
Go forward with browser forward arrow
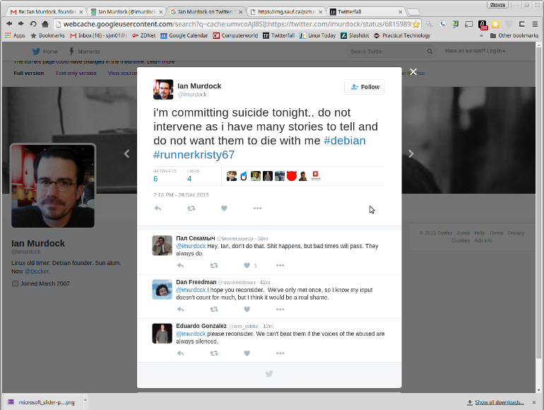pos(21,23)
